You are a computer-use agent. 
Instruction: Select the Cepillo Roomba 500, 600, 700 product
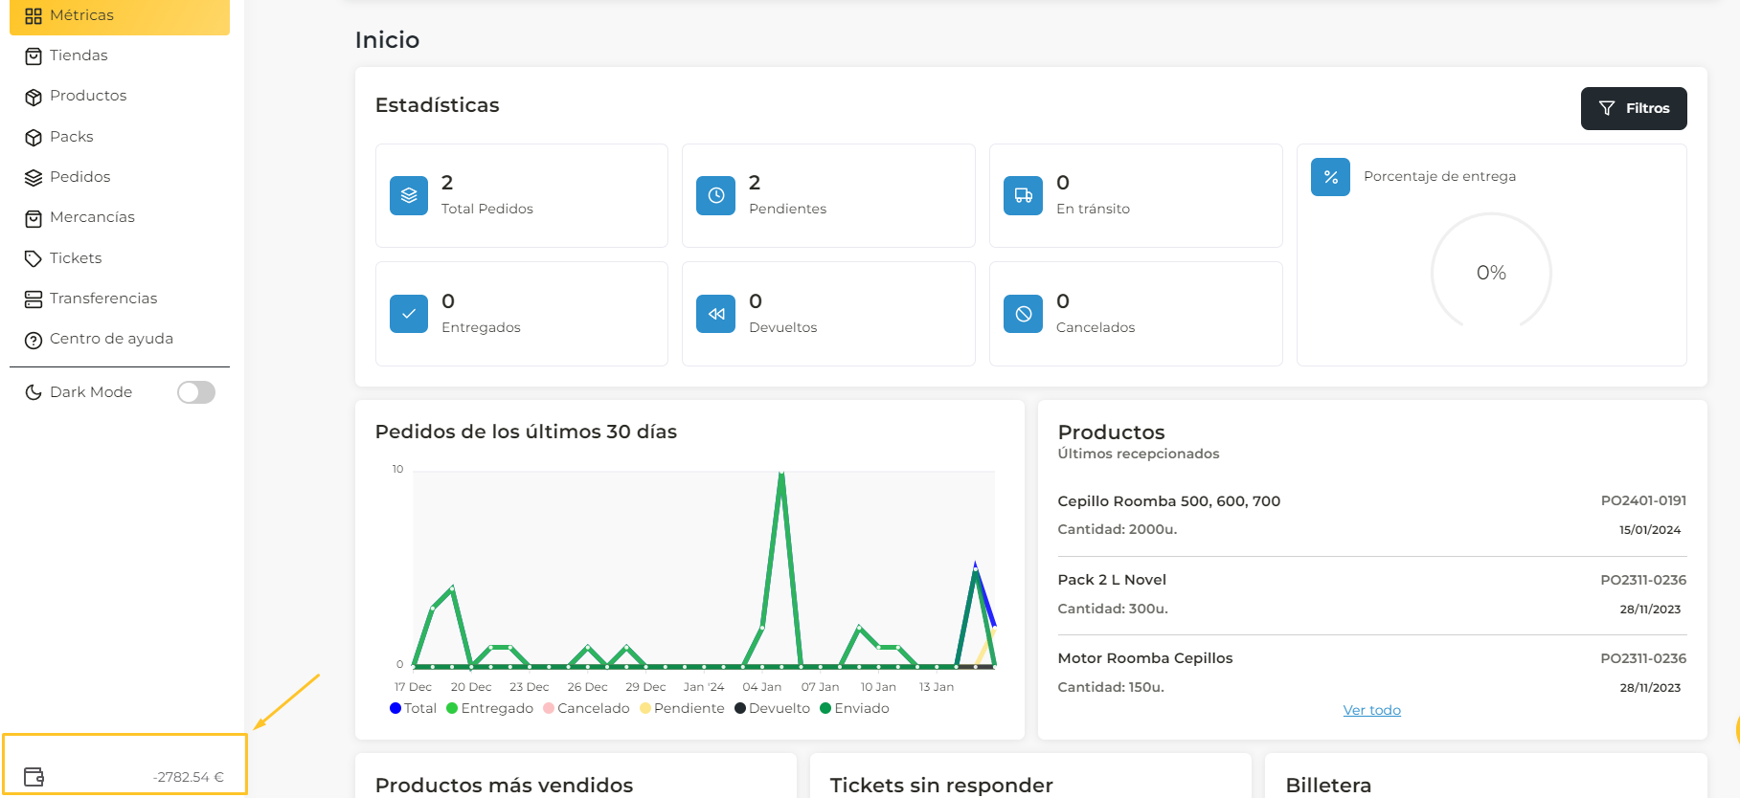point(1168,501)
